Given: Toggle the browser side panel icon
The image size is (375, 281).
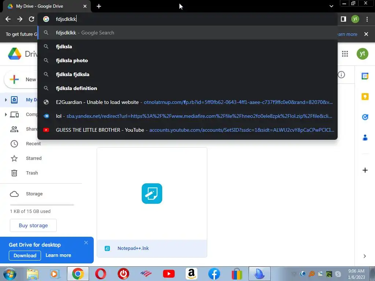Looking at the screenshot, I should coord(344,19).
